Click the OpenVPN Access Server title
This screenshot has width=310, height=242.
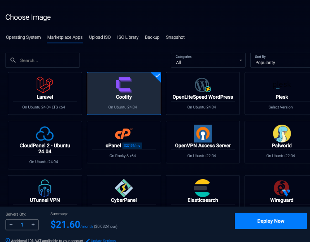pos(203,146)
